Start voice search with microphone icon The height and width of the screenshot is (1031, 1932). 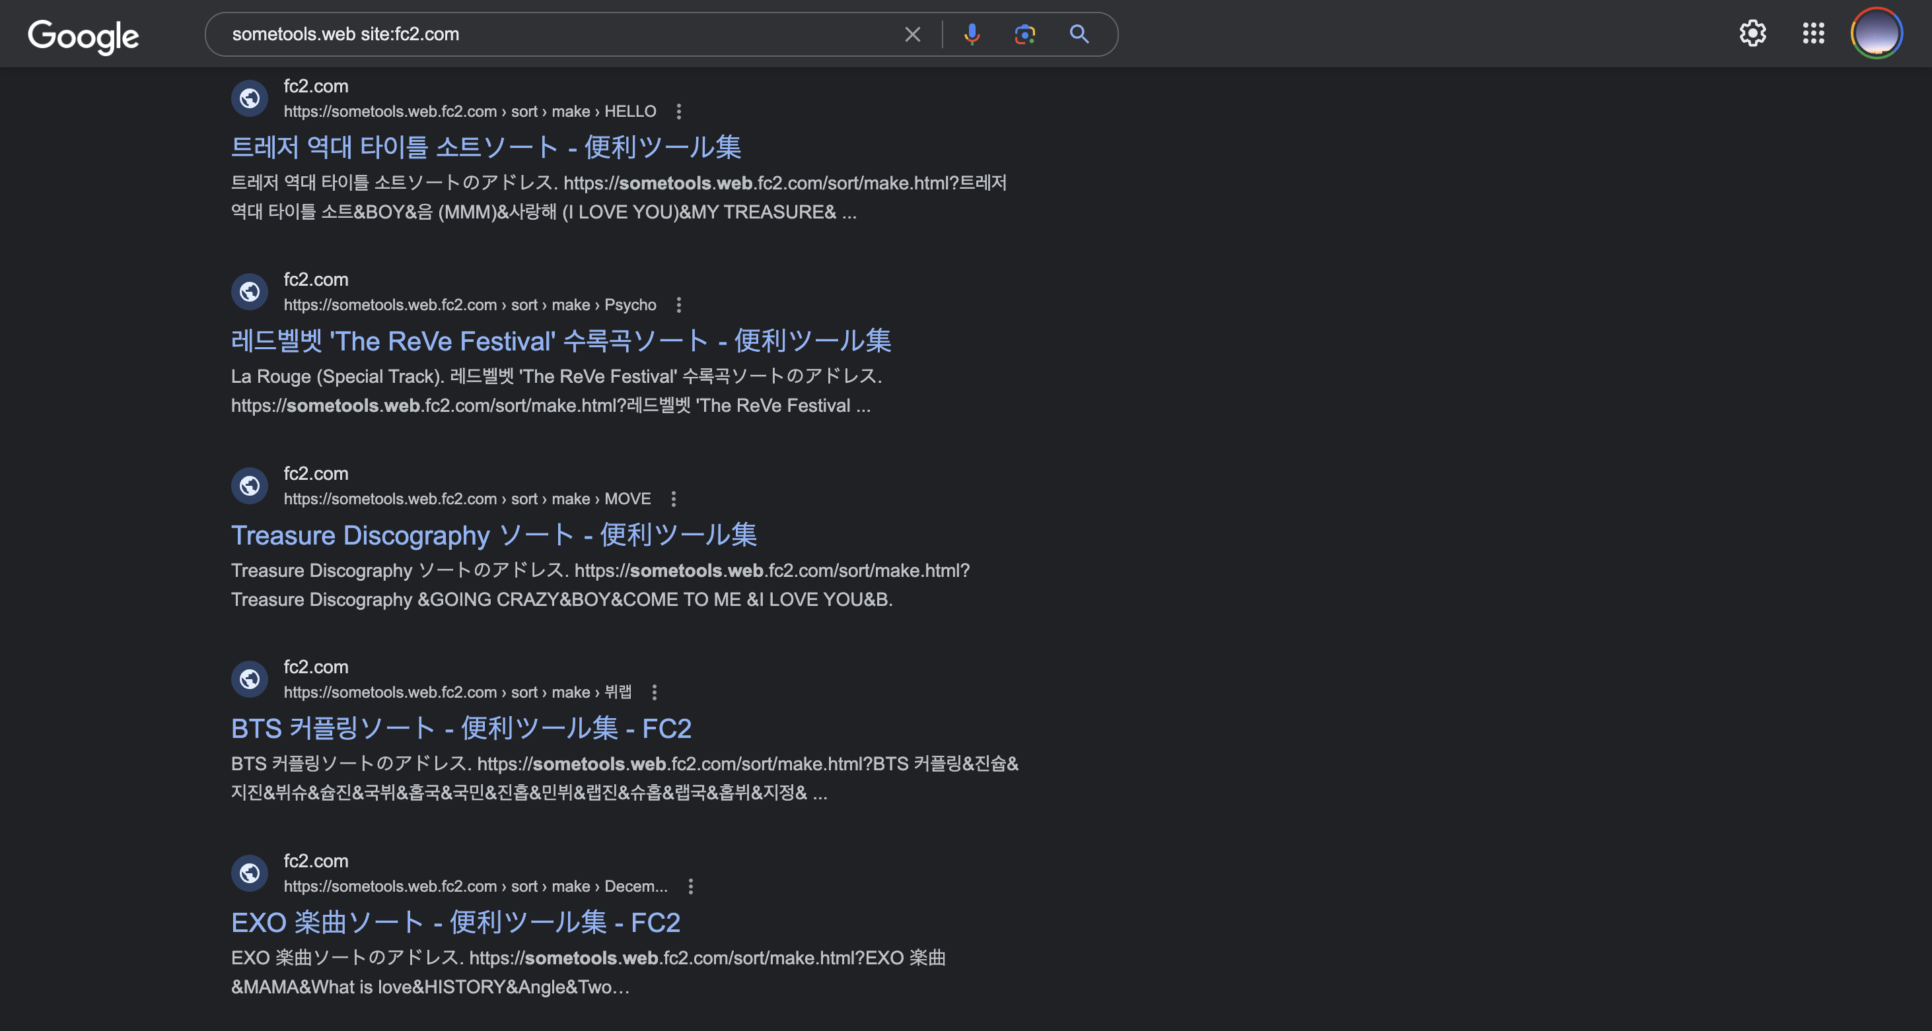tap(971, 34)
